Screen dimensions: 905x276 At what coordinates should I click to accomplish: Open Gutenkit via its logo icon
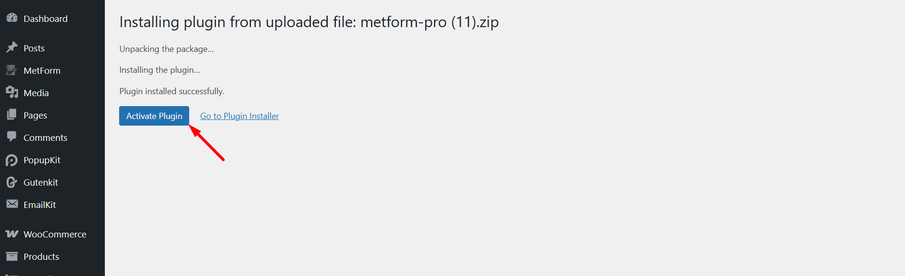click(x=11, y=182)
